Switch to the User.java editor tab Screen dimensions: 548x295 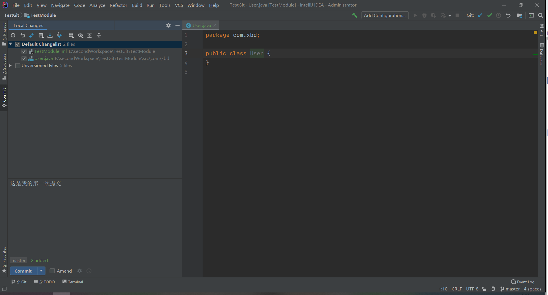coord(201,25)
